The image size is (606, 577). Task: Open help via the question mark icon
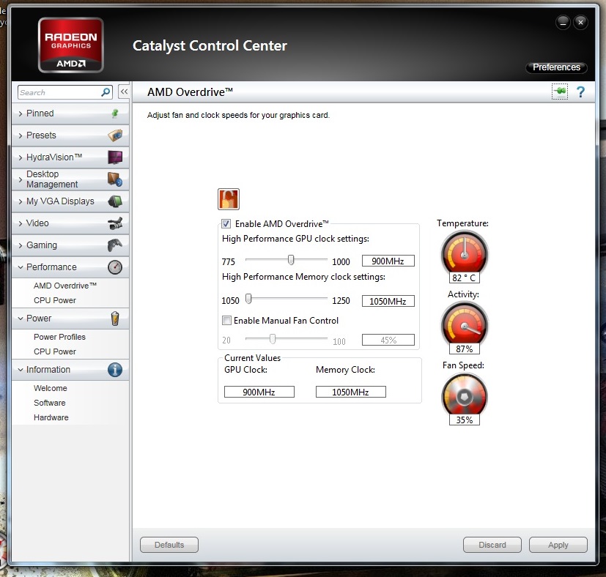581,92
